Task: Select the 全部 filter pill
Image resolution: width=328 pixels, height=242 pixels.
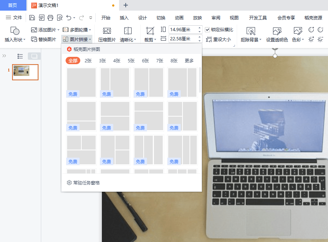Action: coord(73,61)
